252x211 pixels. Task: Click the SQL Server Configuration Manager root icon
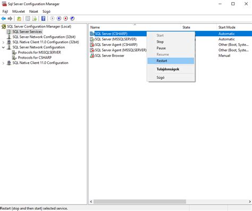click(4, 27)
